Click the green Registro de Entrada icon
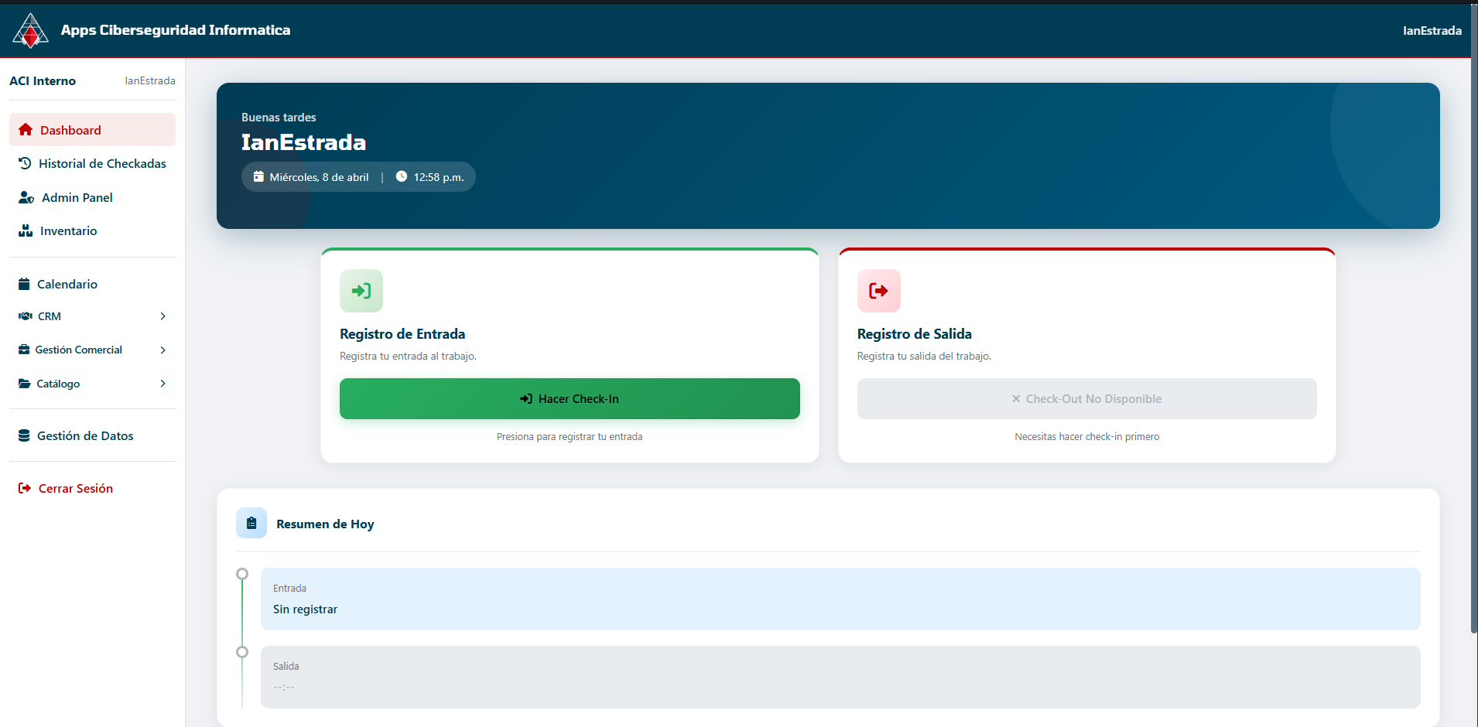 click(361, 291)
